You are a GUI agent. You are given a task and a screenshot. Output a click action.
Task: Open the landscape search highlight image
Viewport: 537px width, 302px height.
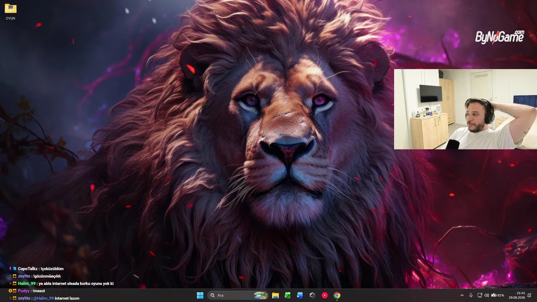click(261, 295)
